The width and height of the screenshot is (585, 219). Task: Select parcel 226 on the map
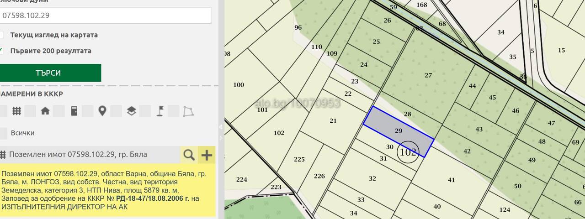click(319, 176)
